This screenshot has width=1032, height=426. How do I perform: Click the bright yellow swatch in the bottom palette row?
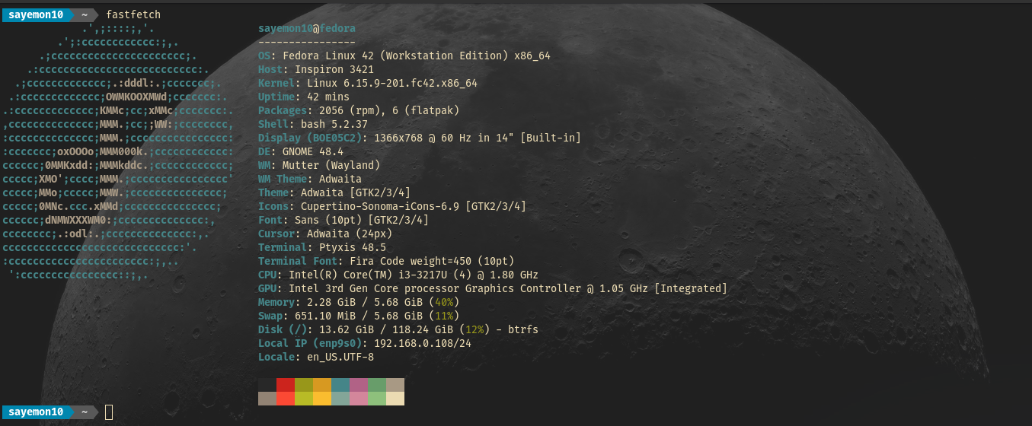[322, 399]
